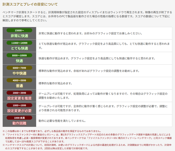Viewport: 175px width, 151px height.
Task: Click description starting 快適な動作が見込めます
Action: [97, 58]
